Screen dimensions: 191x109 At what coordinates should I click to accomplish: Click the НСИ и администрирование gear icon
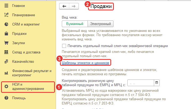(x=6, y=86)
